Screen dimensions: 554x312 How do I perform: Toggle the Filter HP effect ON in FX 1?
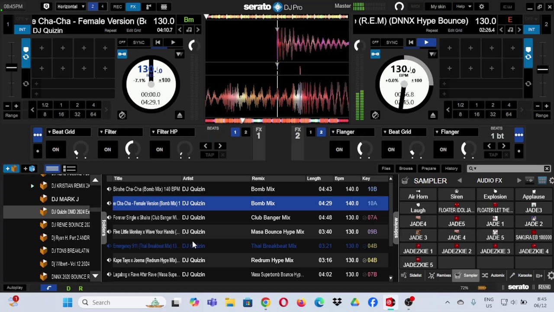159,149
